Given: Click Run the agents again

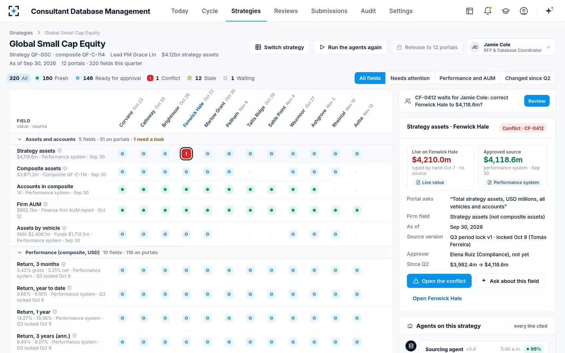Looking at the screenshot, I should pyautogui.click(x=350, y=47).
